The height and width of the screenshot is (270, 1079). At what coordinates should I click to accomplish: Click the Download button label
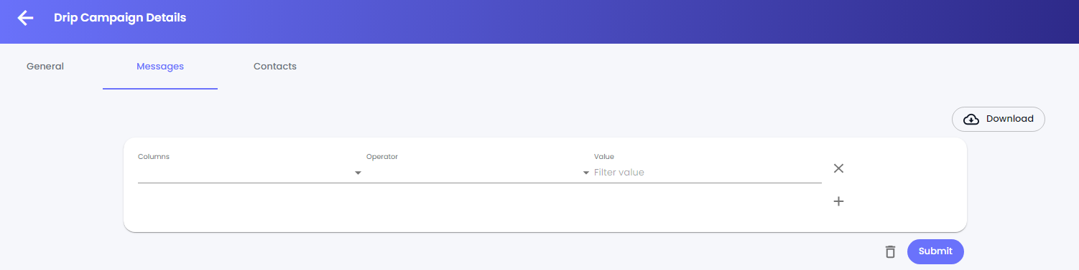click(1010, 119)
